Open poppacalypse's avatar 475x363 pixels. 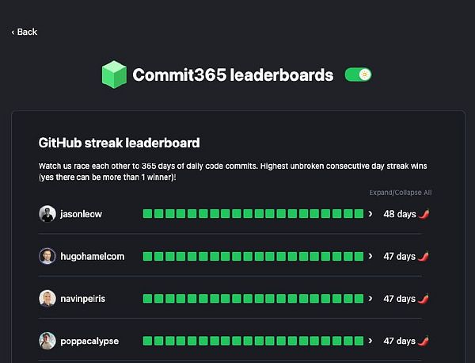(x=47, y=341)
